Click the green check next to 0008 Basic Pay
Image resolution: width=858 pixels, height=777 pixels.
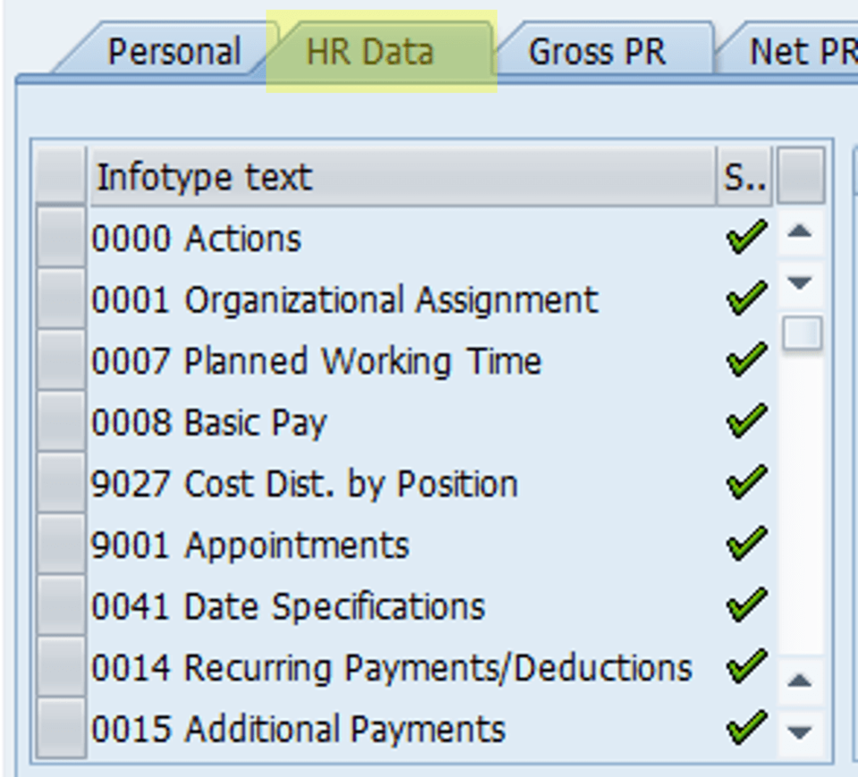point(744,420)
